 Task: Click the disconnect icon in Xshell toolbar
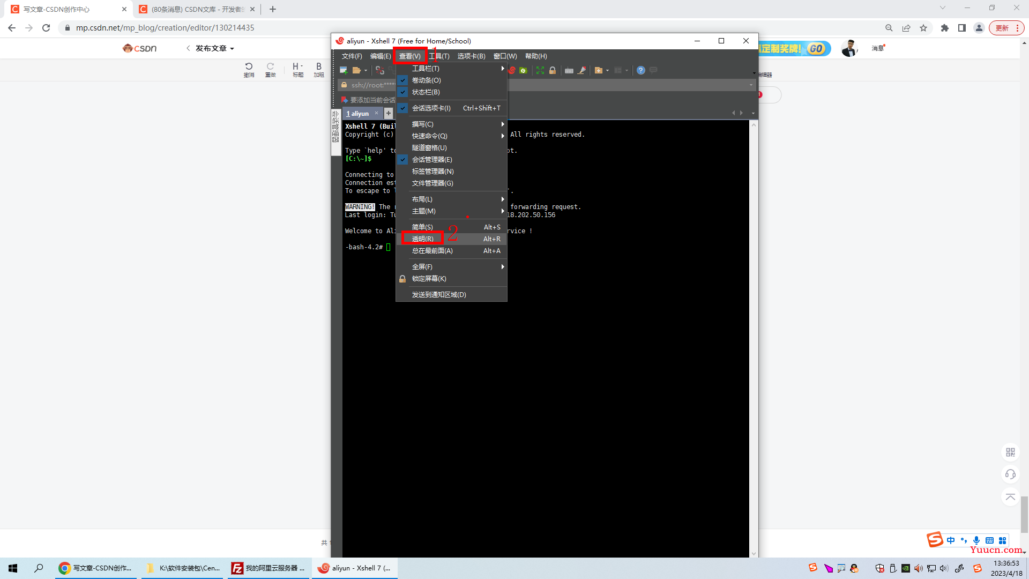(380, 70)
